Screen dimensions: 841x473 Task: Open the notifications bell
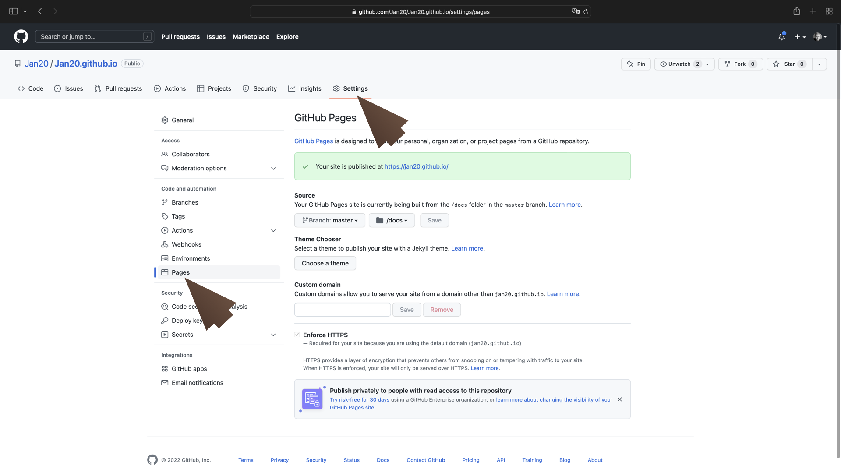pyautogui.click(x=781, y=37)
